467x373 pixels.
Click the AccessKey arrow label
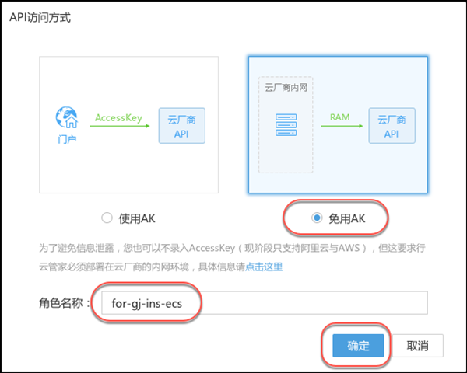click(x=118, y=118)
